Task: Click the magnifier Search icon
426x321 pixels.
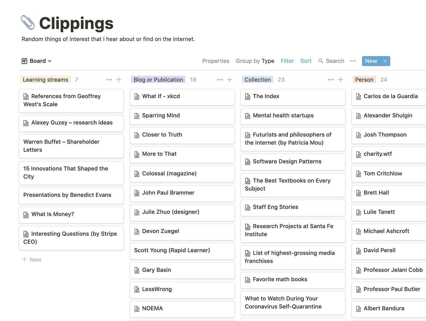Action: click(x=321, y=61)
